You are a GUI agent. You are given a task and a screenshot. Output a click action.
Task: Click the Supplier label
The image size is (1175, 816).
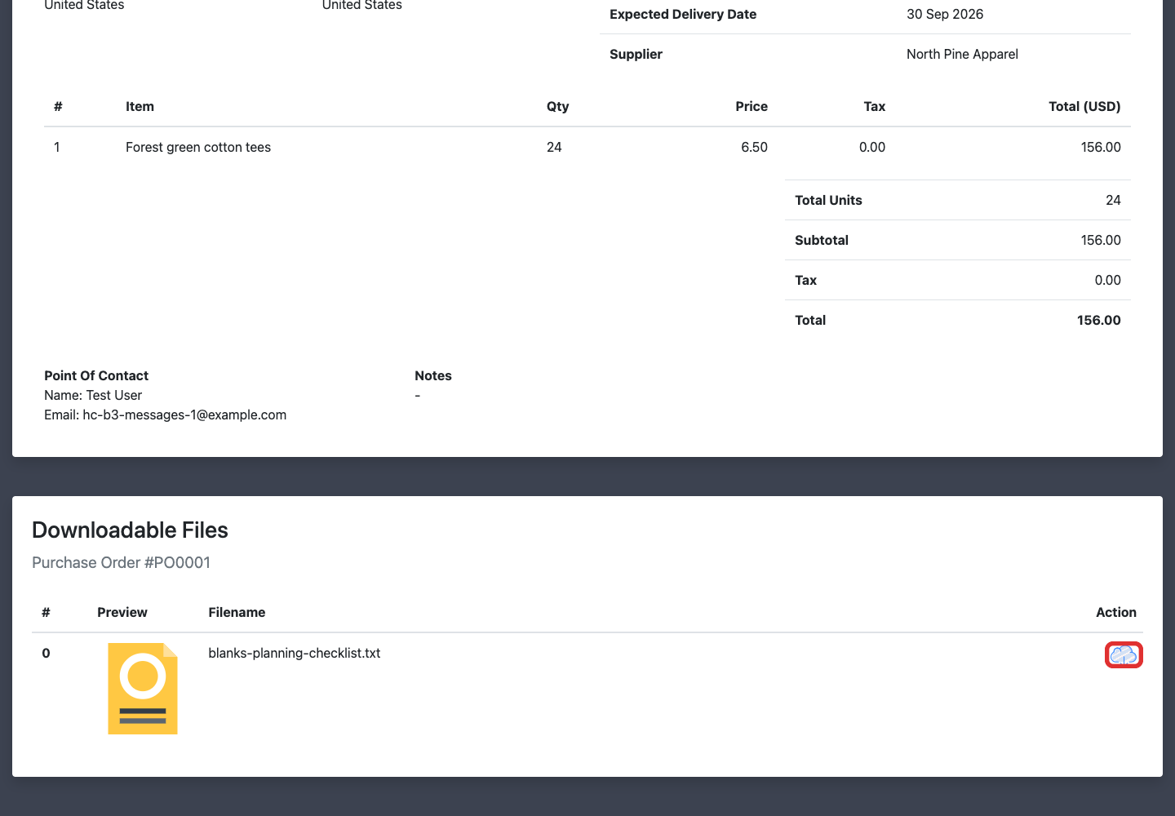(x=636, y=54)
